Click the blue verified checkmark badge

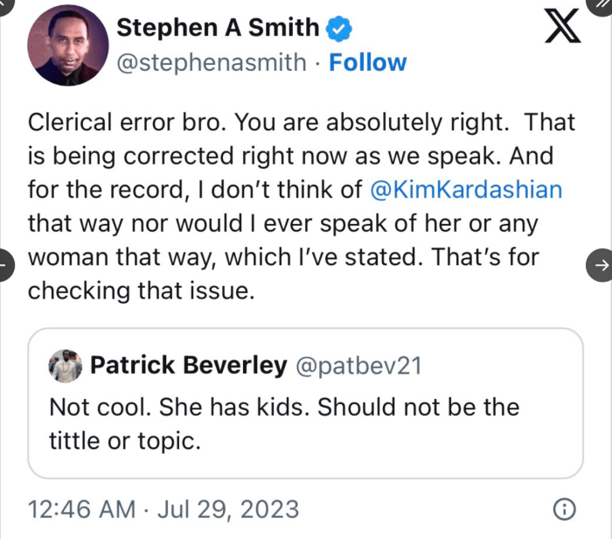338,29
